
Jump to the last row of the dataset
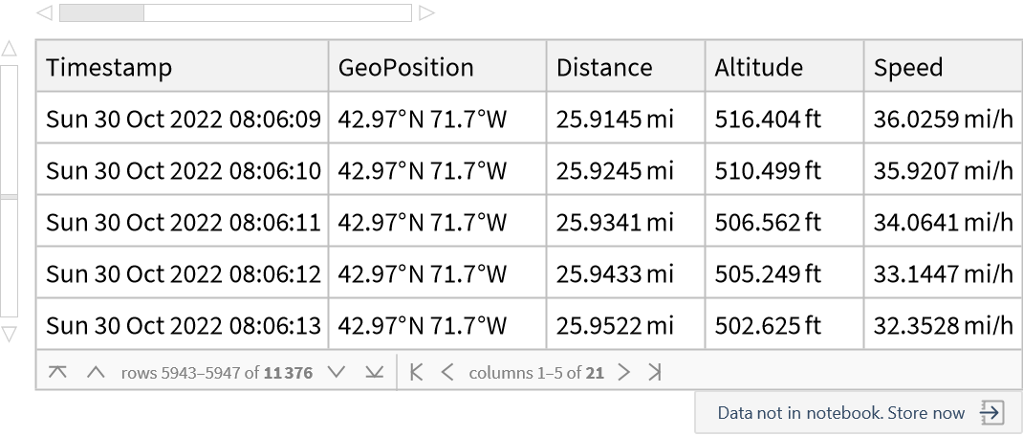point(374,373)
